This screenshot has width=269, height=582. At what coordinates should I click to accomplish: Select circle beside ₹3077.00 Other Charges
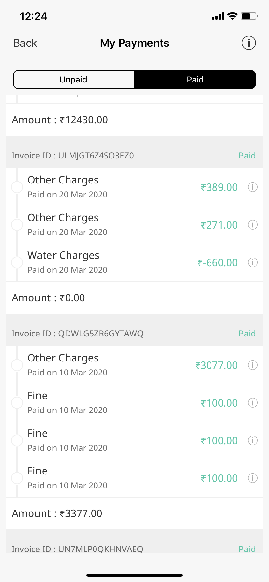[17, 365]
